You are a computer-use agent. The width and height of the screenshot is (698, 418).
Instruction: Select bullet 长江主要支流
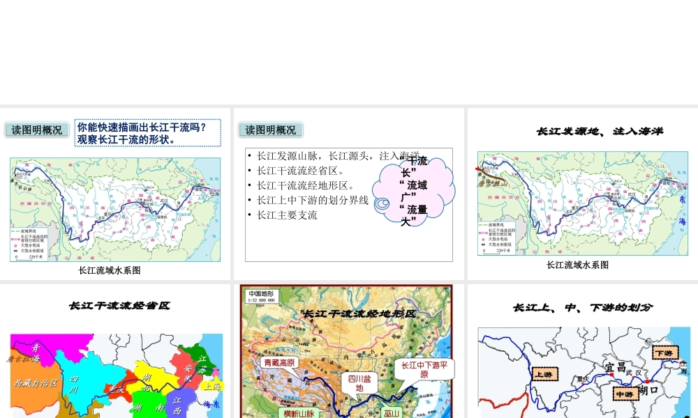click(x=287, y=215)
